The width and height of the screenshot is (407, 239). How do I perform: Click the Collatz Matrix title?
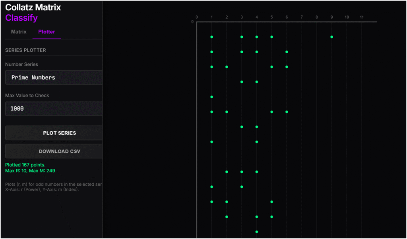(x=33, y=7)
